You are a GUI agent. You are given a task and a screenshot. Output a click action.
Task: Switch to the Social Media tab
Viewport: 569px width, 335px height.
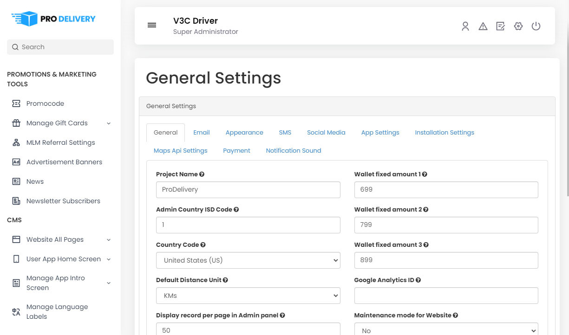coord(326,132)
